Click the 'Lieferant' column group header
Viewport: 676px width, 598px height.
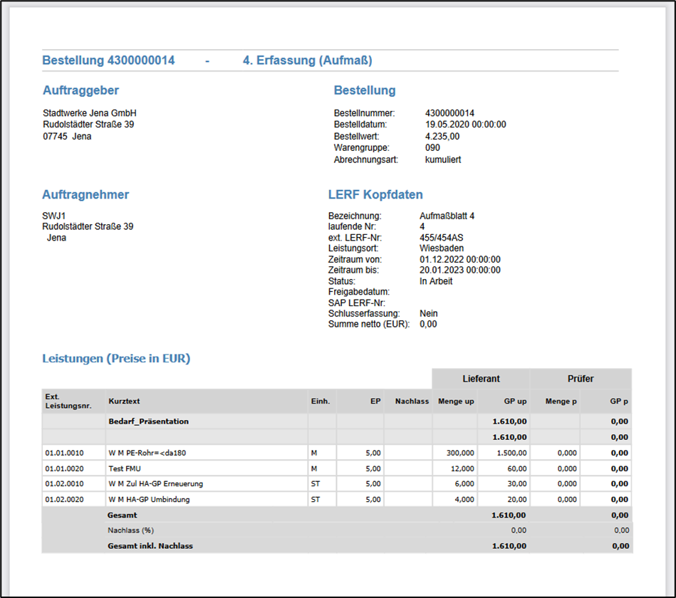[x=481, y=379]
